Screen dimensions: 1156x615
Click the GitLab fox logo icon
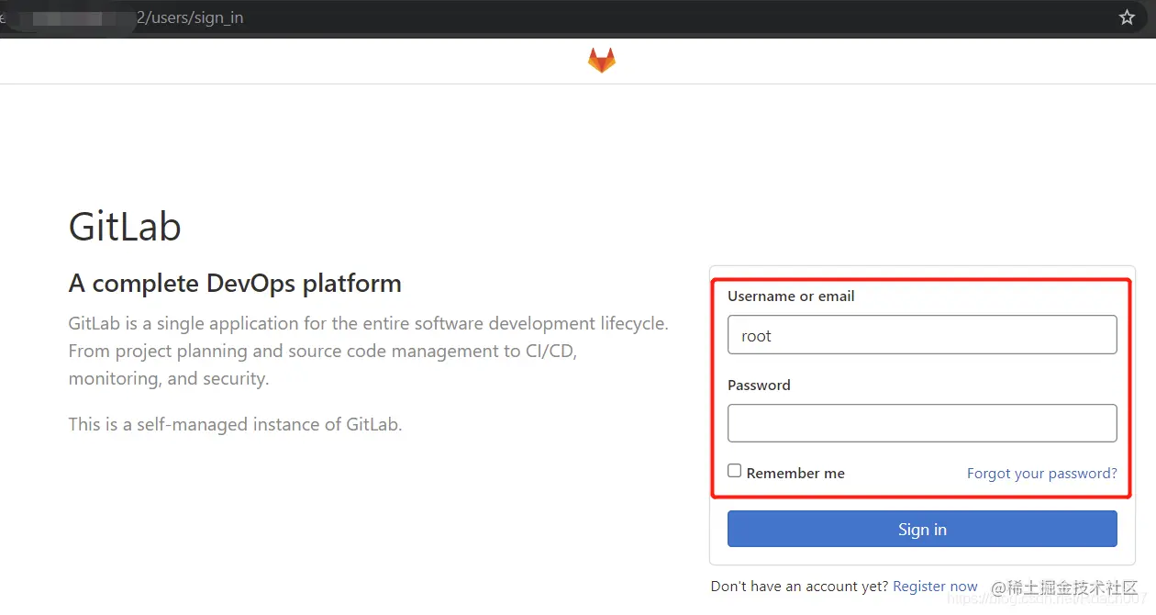(x=602, y=61)
